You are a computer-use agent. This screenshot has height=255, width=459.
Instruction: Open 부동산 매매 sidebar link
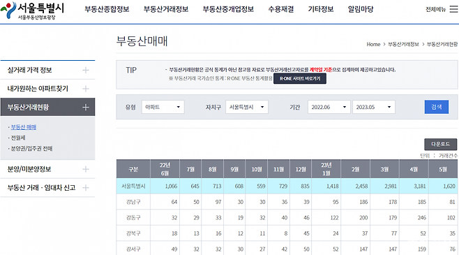[x=24, y=127]
